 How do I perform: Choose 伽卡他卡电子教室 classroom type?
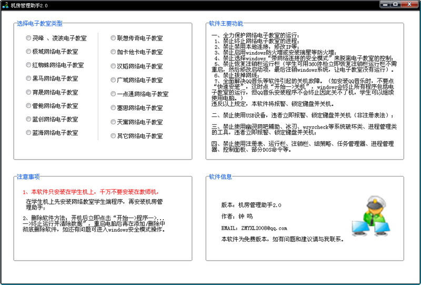click(x=113, y=52)
